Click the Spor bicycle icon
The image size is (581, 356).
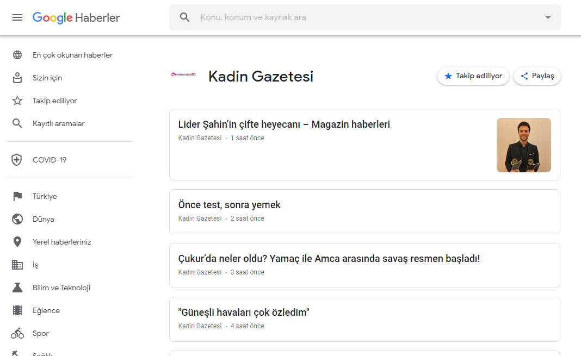(17, 333)
